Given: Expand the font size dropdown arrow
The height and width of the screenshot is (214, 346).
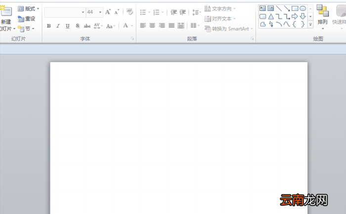Looking at the screenshot, I should coord(100,12).
